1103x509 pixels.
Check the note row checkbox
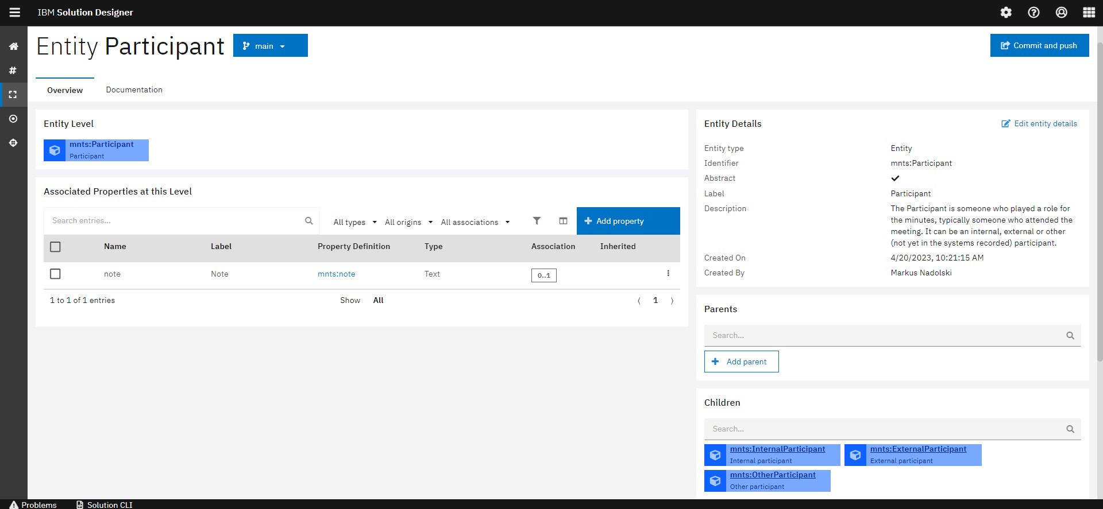[x=55, y=274]
